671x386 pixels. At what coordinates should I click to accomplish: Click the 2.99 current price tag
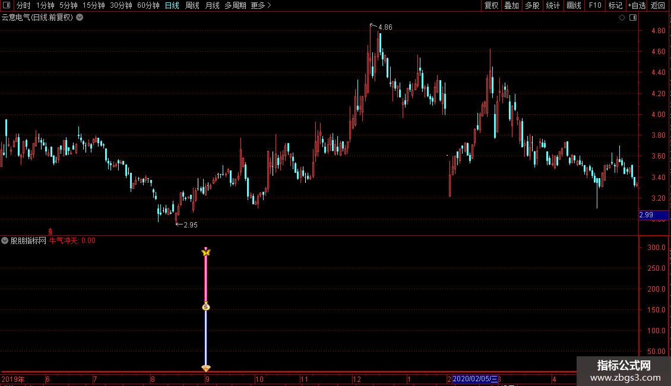653,215
